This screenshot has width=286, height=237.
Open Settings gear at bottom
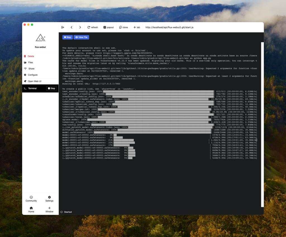49,197
